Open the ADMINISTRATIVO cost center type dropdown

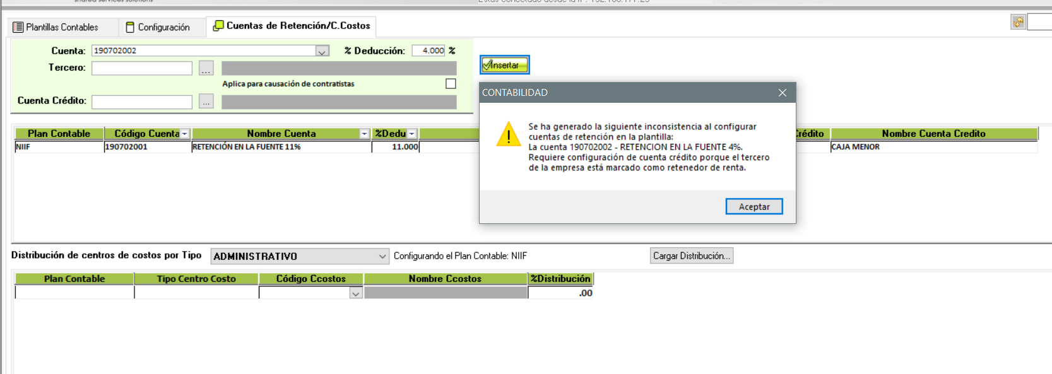click(382, 256)
